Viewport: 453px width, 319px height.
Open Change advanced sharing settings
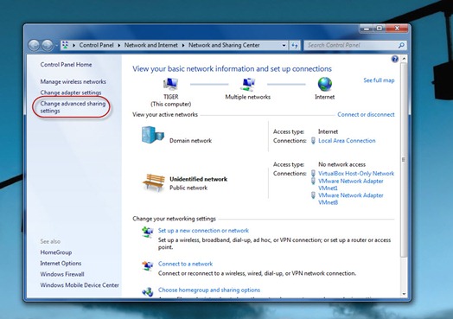tap(73, 107)
